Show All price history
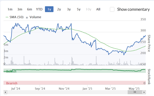Screen dimensions: 154x96 [98, 9]
